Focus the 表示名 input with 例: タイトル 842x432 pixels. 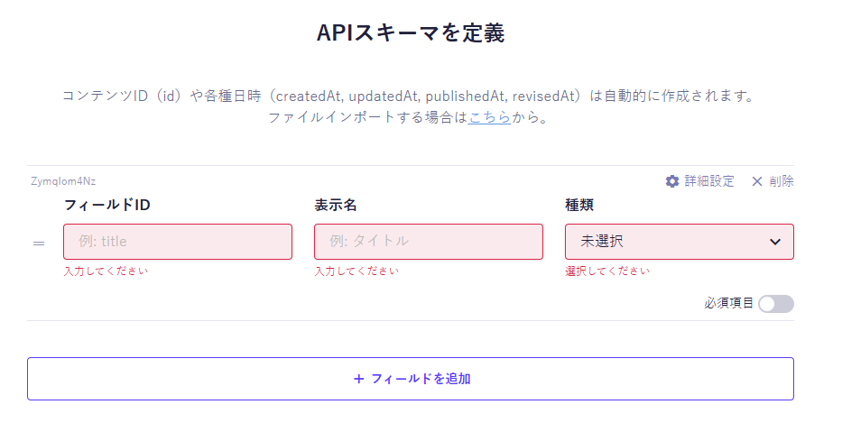point(429,242)
